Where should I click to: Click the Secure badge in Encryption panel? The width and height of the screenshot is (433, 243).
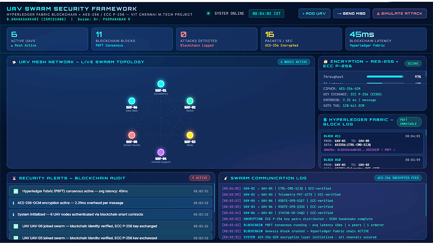pyautogui.click(x=413, y=63)
